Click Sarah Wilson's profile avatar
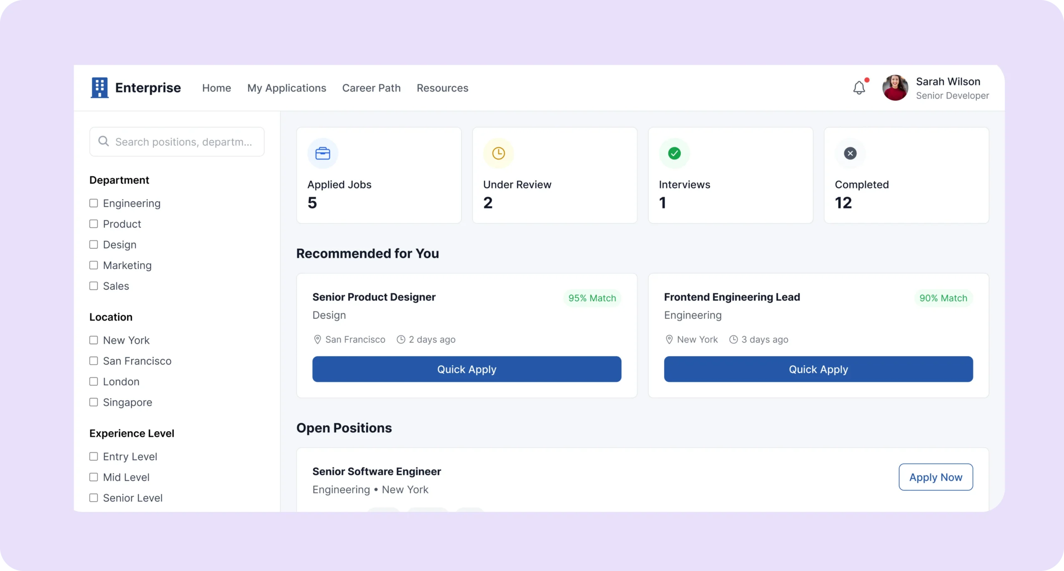 [895, 88]
